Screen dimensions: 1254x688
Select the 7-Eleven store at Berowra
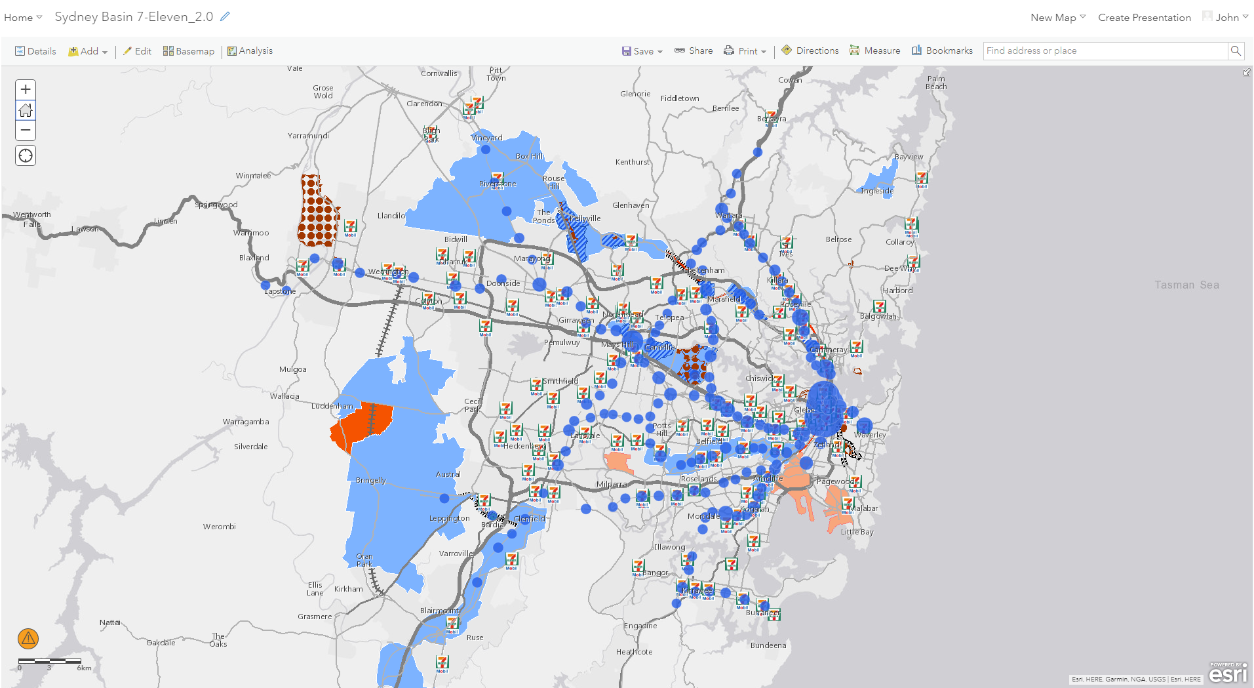[772, 118]
